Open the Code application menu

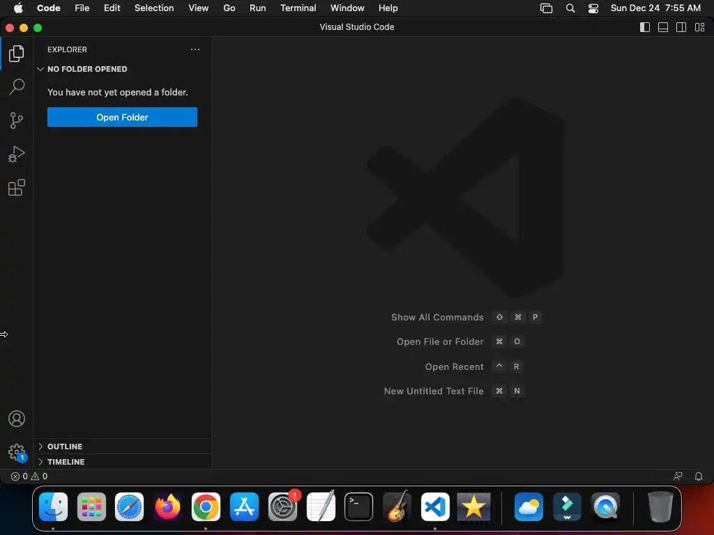48,8
